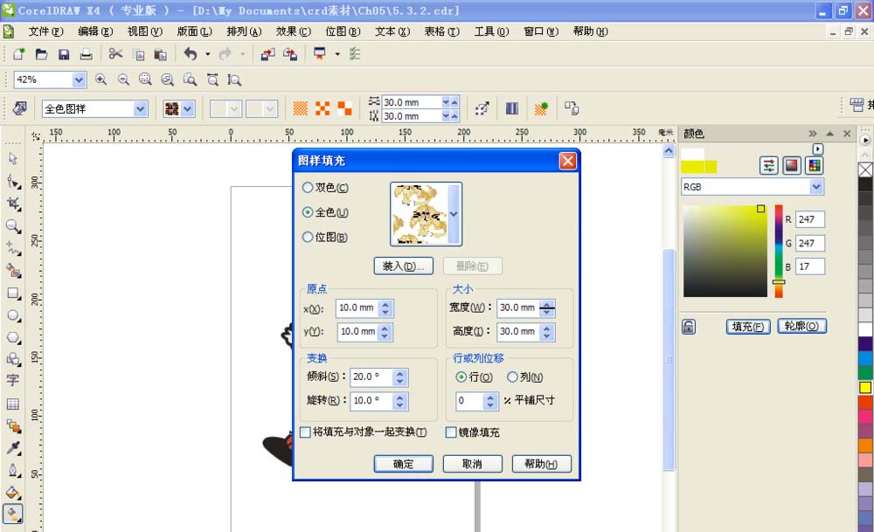
Task: Show color sliders in the color docker
Action: tap(769, 165)
